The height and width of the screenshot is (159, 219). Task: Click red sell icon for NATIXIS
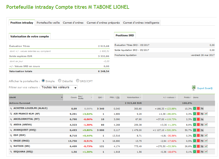pyautogui.click(x=198, y=146)
